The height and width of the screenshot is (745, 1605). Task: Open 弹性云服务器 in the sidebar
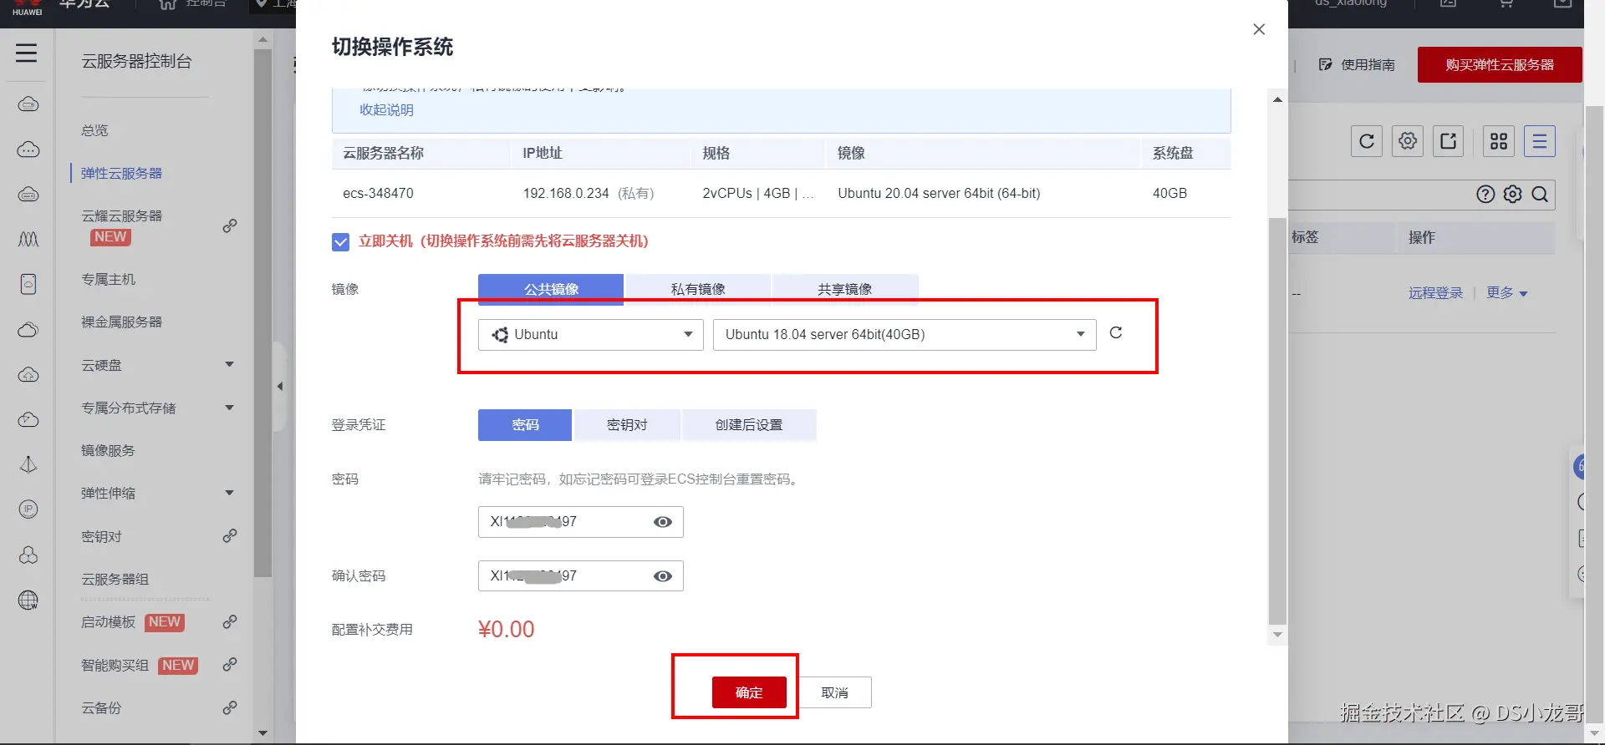[121, 173]
